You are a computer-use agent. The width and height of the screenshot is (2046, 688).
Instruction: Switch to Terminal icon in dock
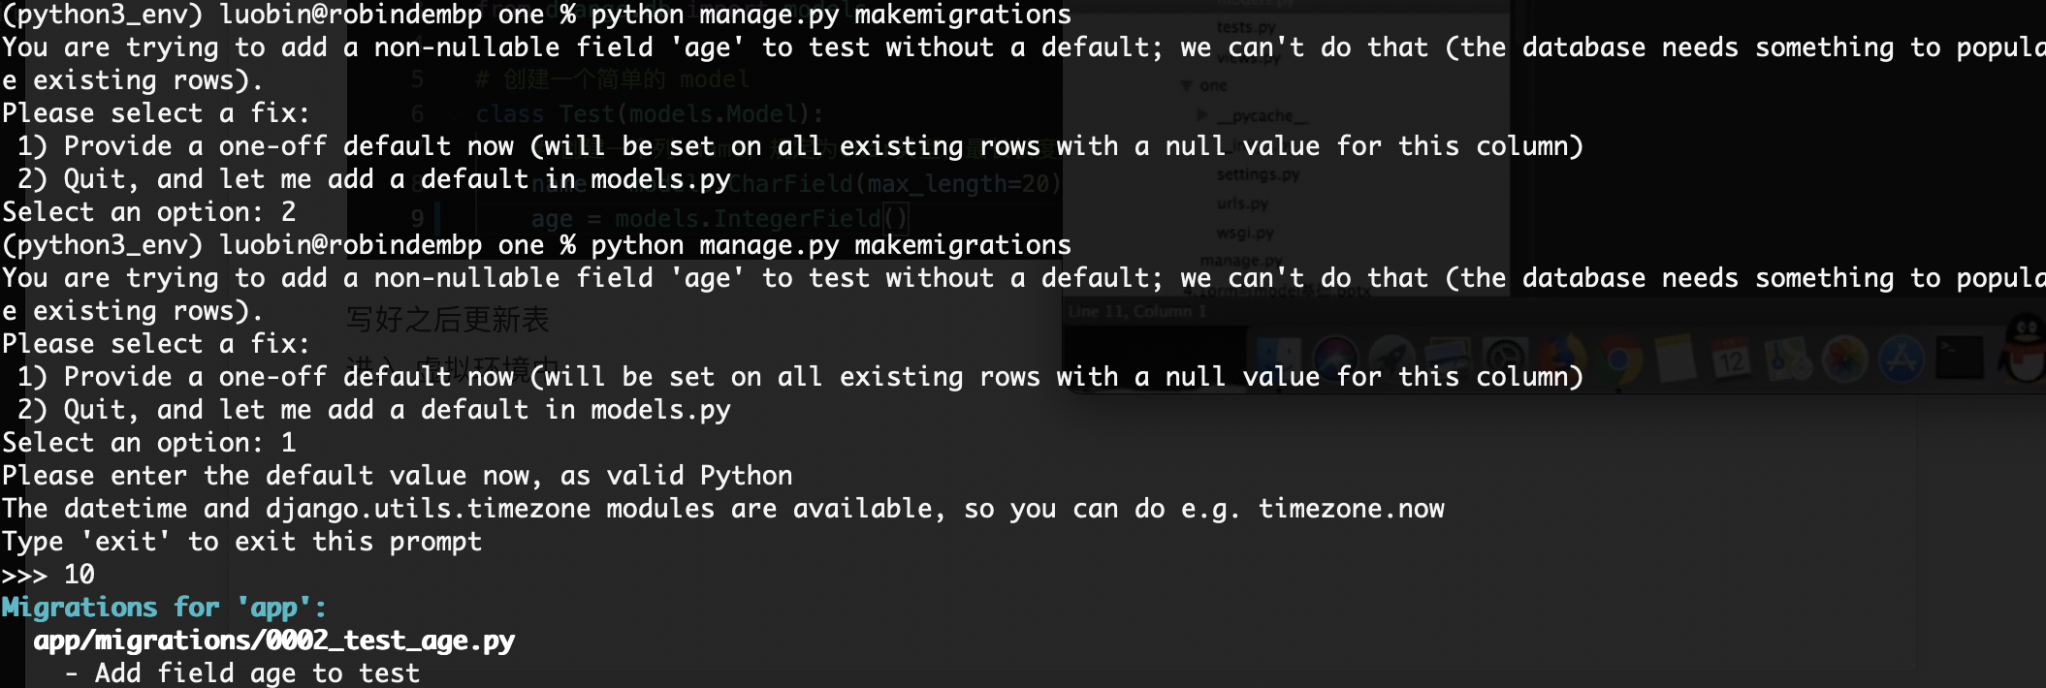tap(1960, 358)
